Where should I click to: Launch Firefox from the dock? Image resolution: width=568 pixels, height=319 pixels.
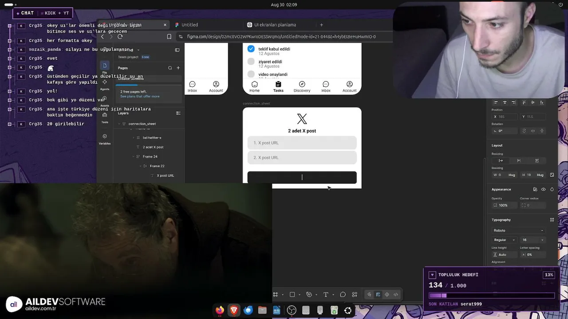coord(220,310)
